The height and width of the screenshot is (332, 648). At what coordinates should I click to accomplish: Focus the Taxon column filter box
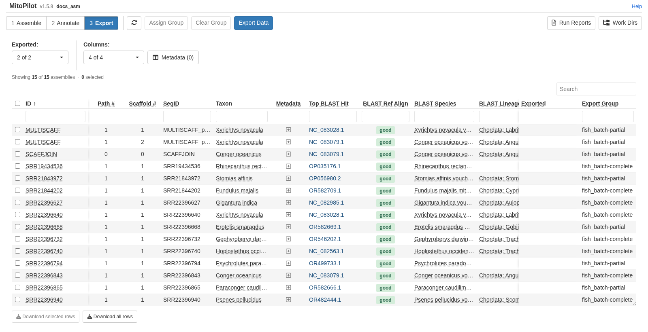coord(242,116)
